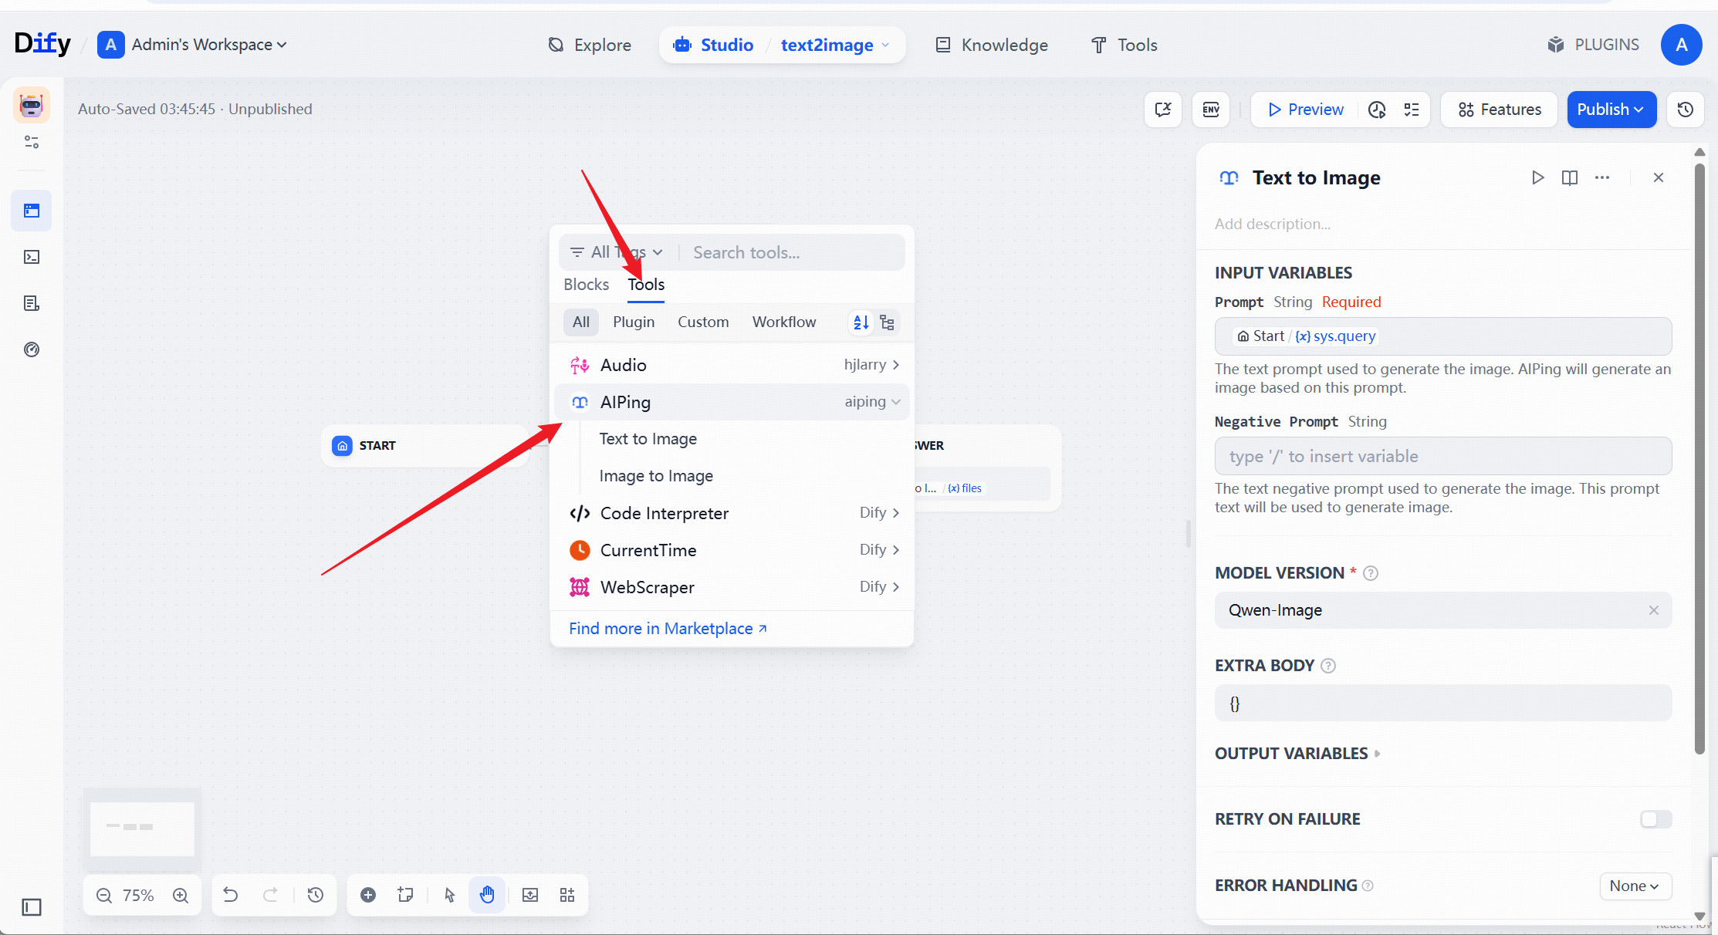Click undo arrow in bottom toolbar
Image resolution: width=1718 pixels, height=935 pixels.
point(231,895)
